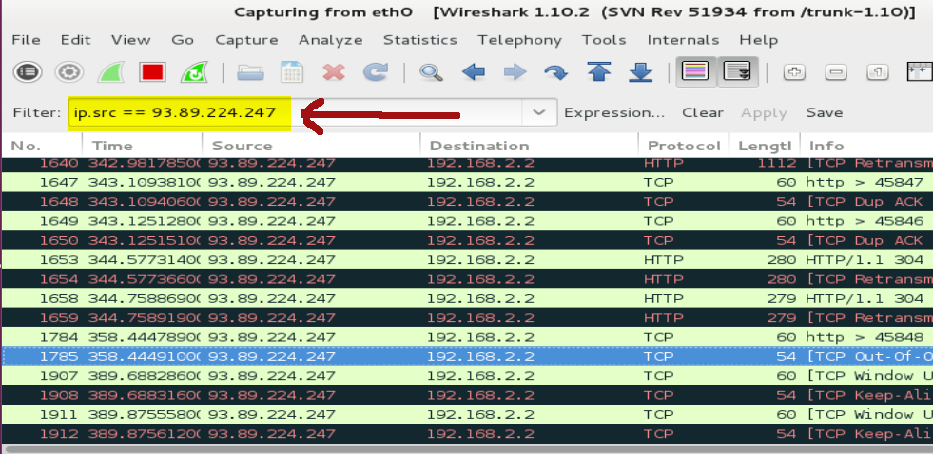
Task: Sort by the No. column header
Action: (x=42, y=146)
